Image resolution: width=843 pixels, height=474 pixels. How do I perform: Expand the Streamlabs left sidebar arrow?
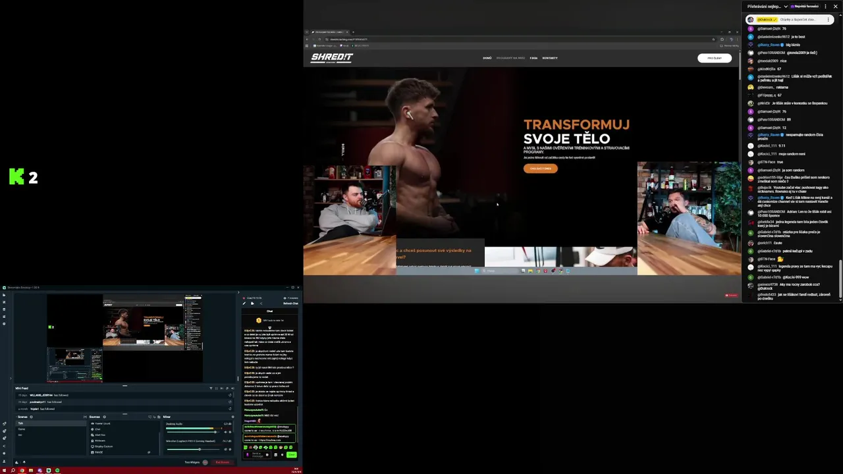click(11, 378)
